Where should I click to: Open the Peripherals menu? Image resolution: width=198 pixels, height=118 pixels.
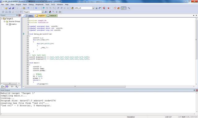(39, 5)
